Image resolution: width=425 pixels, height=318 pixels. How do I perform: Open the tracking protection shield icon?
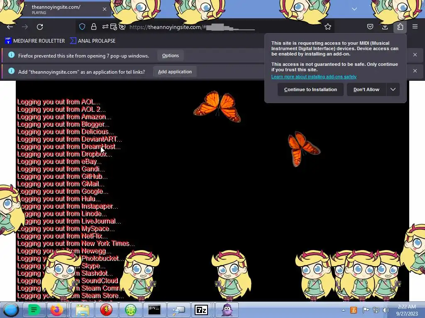[82, 26]
